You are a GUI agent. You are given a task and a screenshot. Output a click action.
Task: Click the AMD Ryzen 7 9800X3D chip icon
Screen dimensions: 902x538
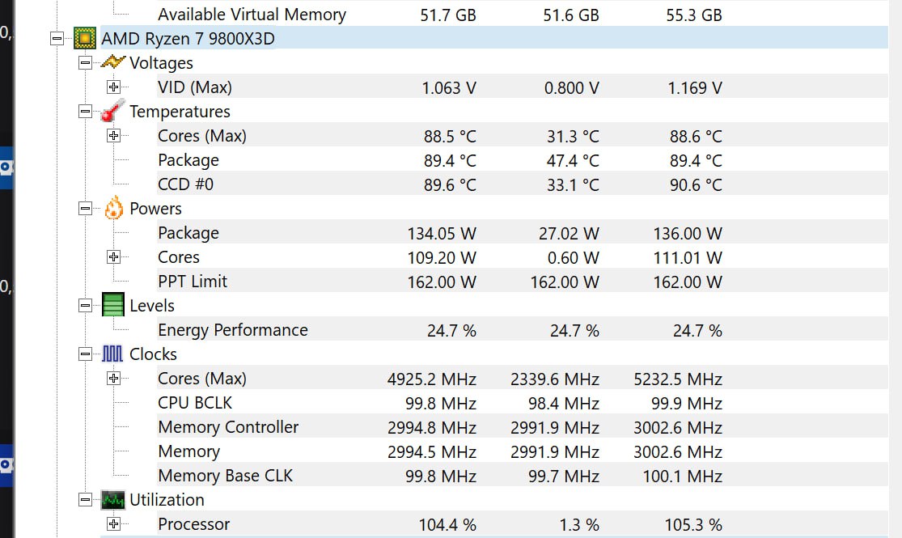coord(84,38)
